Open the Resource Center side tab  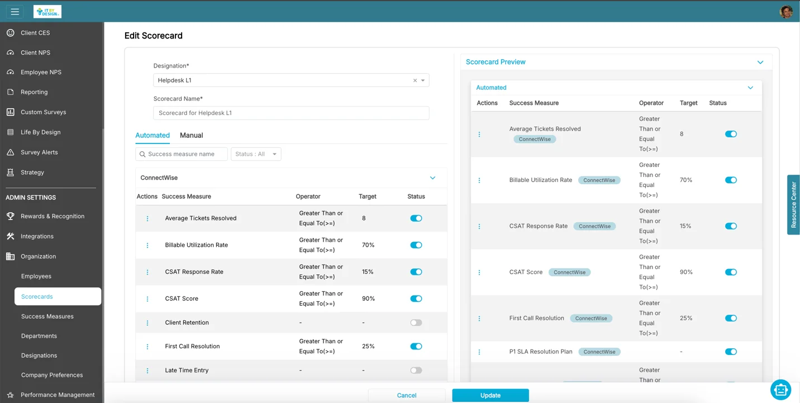(793, 205)
